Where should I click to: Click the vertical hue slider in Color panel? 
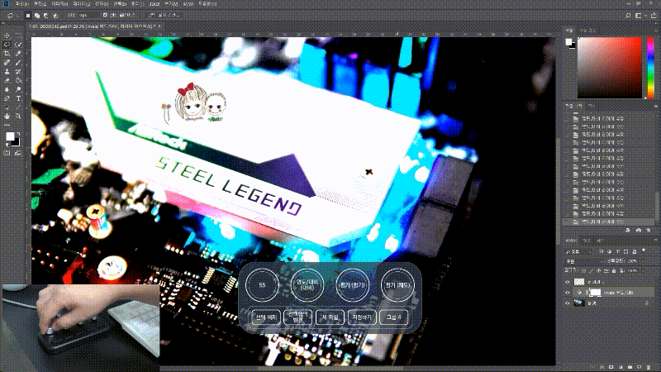point(650,68)
